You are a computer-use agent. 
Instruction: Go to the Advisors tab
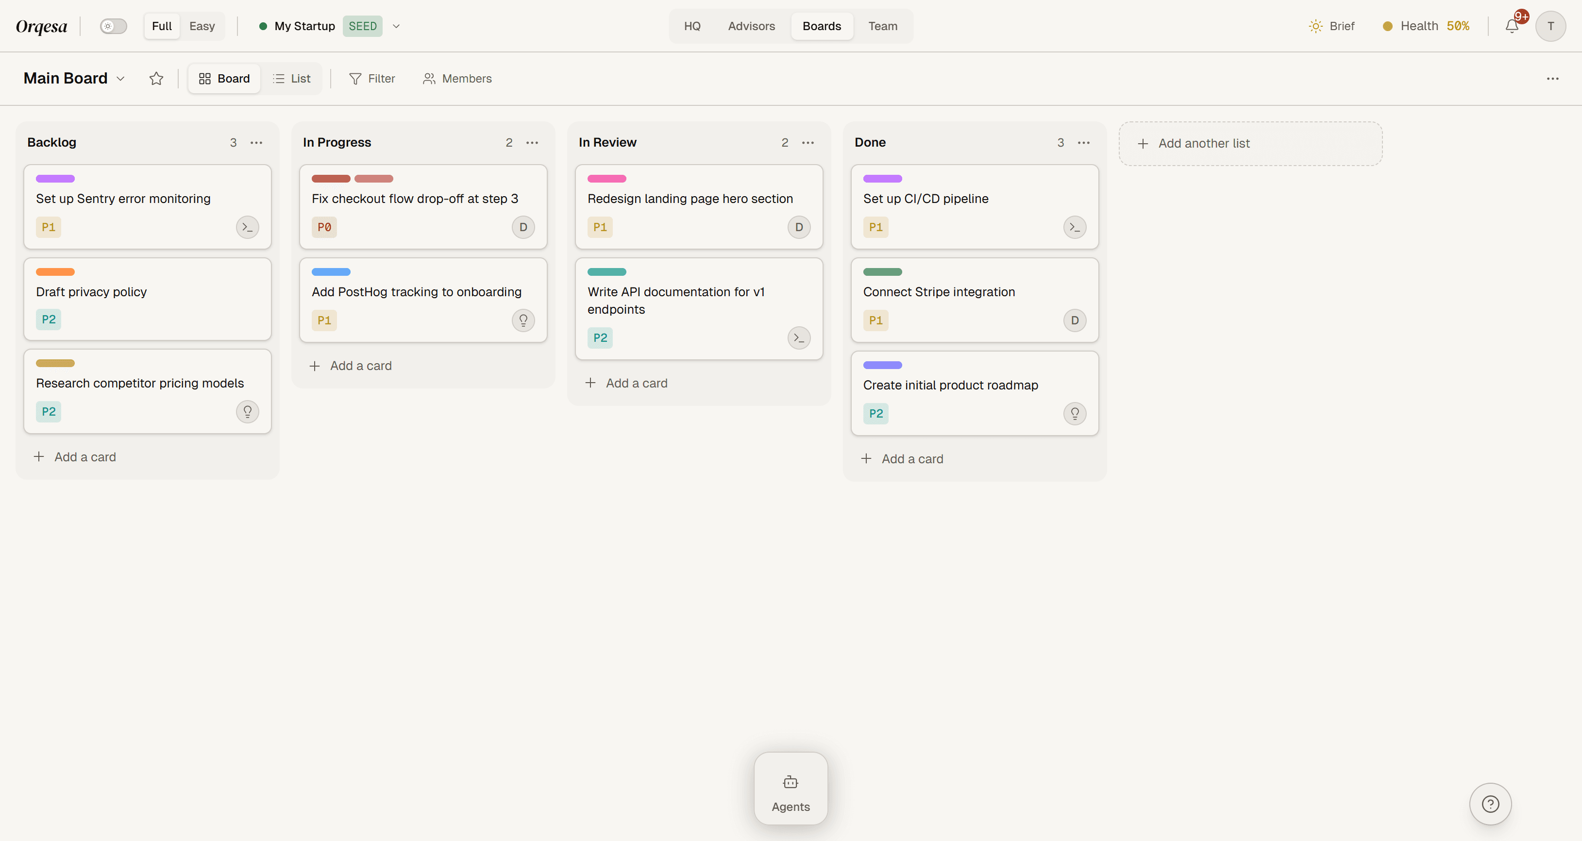[x=751, y=26]
